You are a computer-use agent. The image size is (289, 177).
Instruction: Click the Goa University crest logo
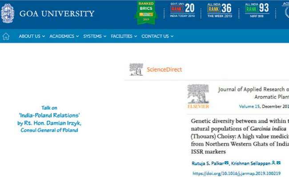[7, 13]
